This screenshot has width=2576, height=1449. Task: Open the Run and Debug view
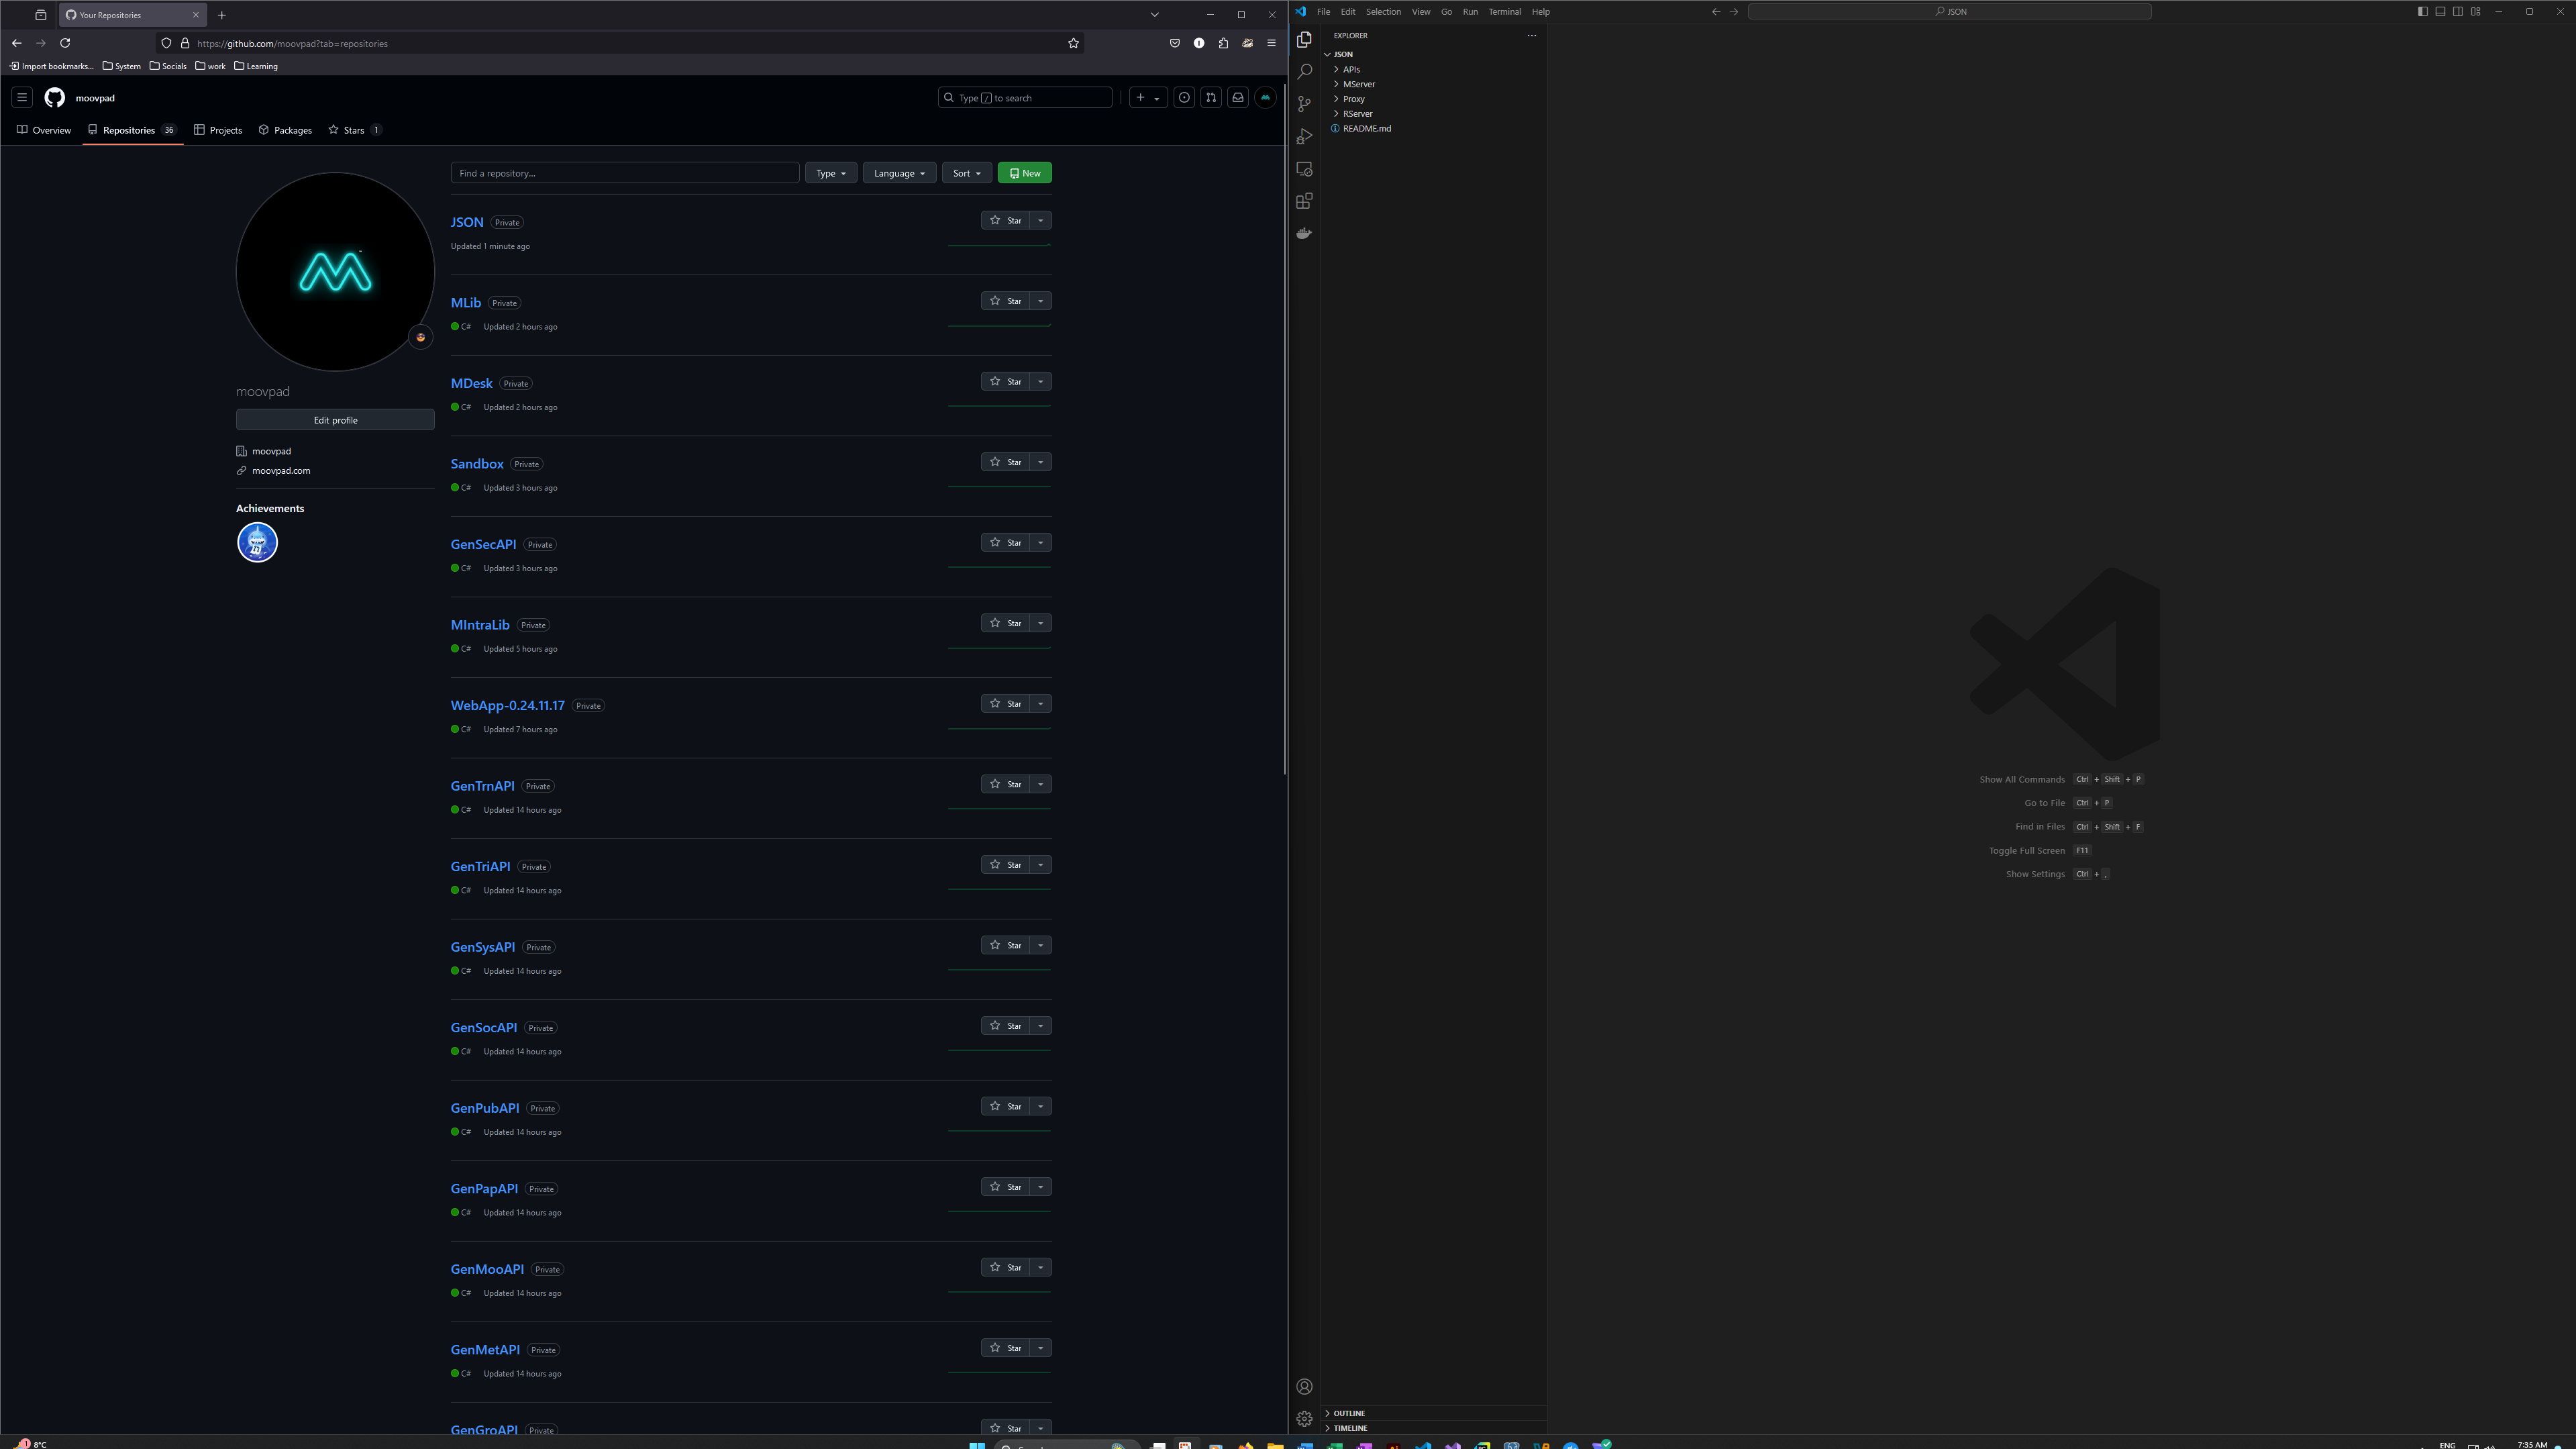[1304, 137]
